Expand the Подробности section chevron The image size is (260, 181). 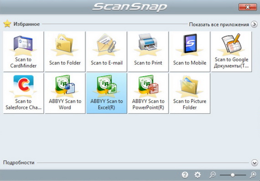click(255, 163)
